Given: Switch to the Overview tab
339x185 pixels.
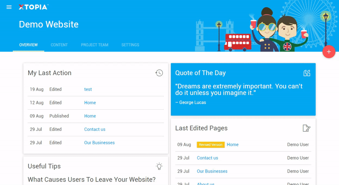Looking at the screenshot, I should tap(29, 45).
